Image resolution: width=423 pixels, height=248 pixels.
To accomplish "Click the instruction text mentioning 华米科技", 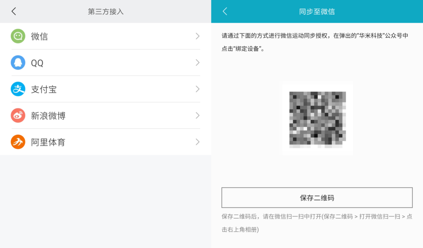I will (315, 42).
